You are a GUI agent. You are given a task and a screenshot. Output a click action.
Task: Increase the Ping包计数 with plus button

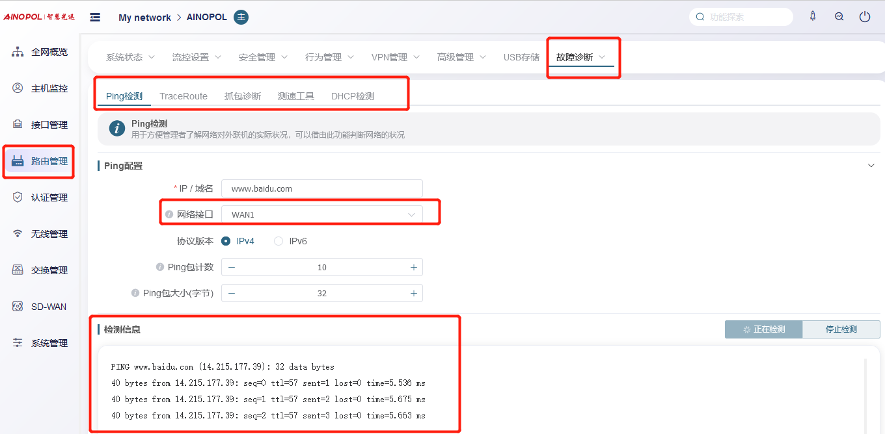coord(413,267)
